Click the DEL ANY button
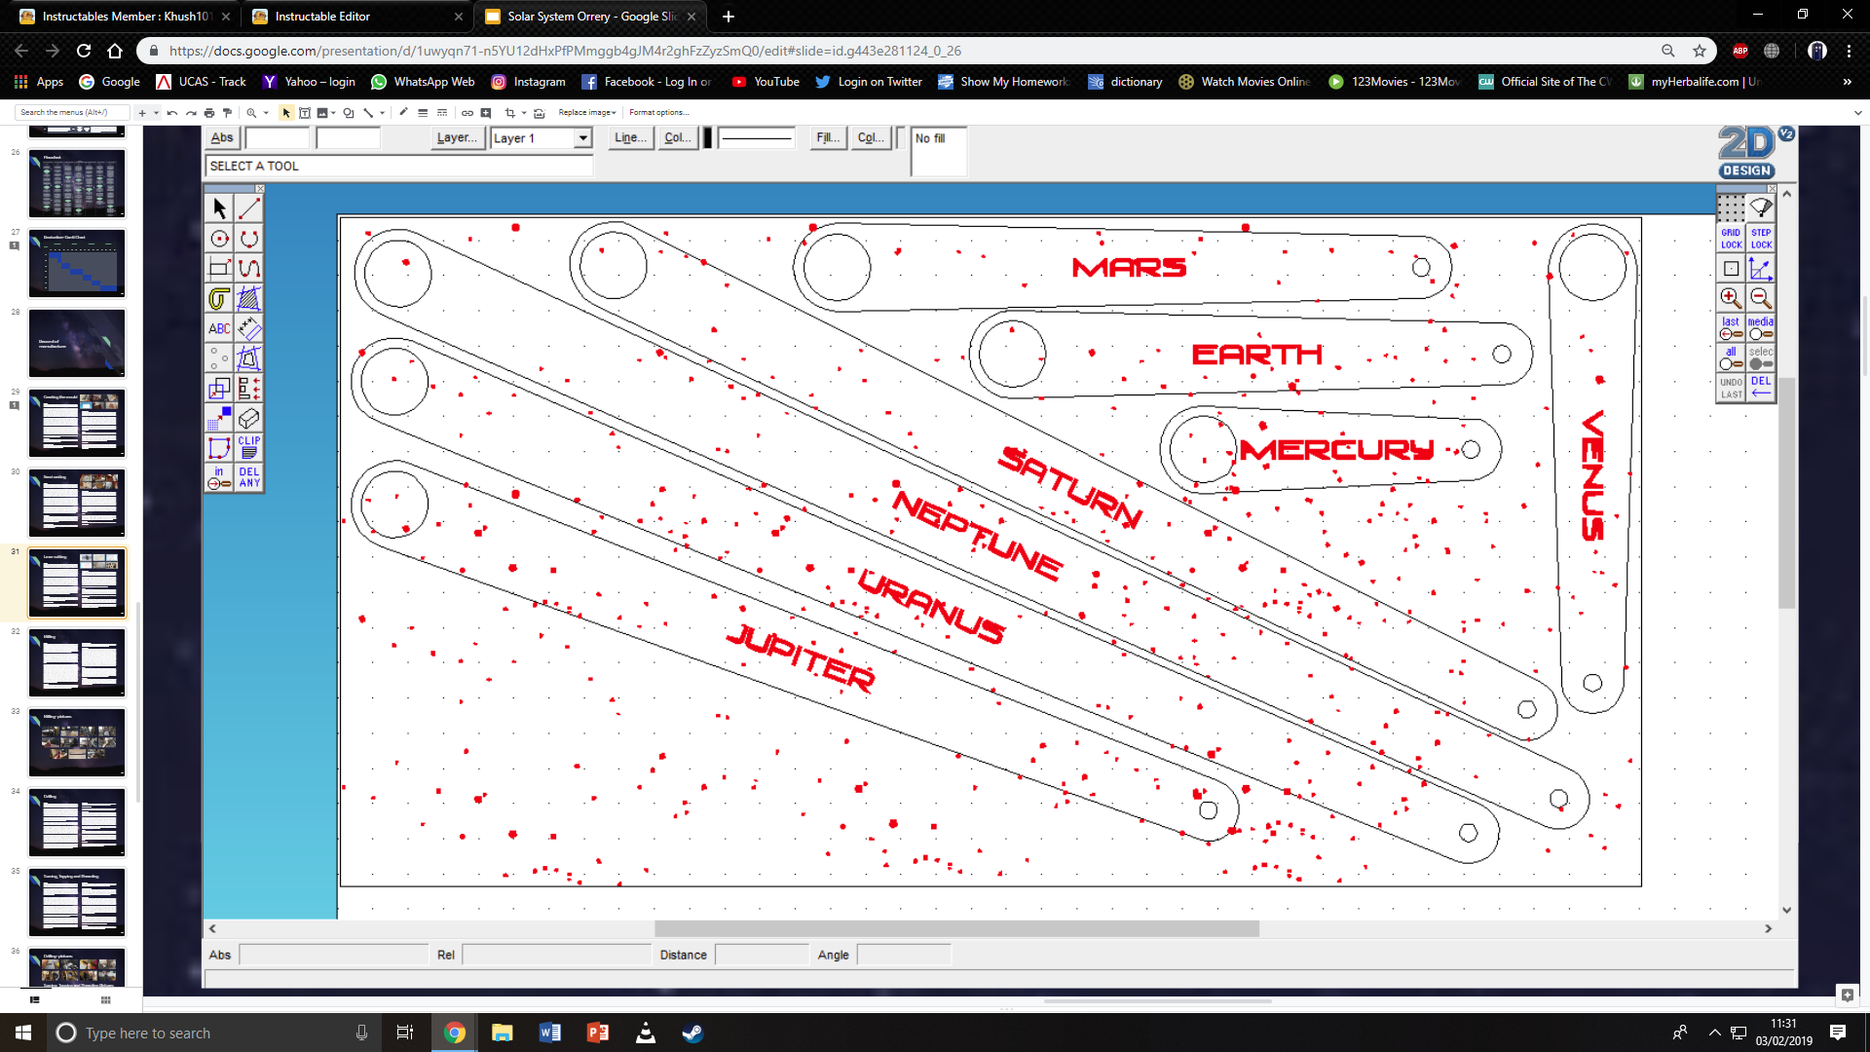 tap(249, 476)
